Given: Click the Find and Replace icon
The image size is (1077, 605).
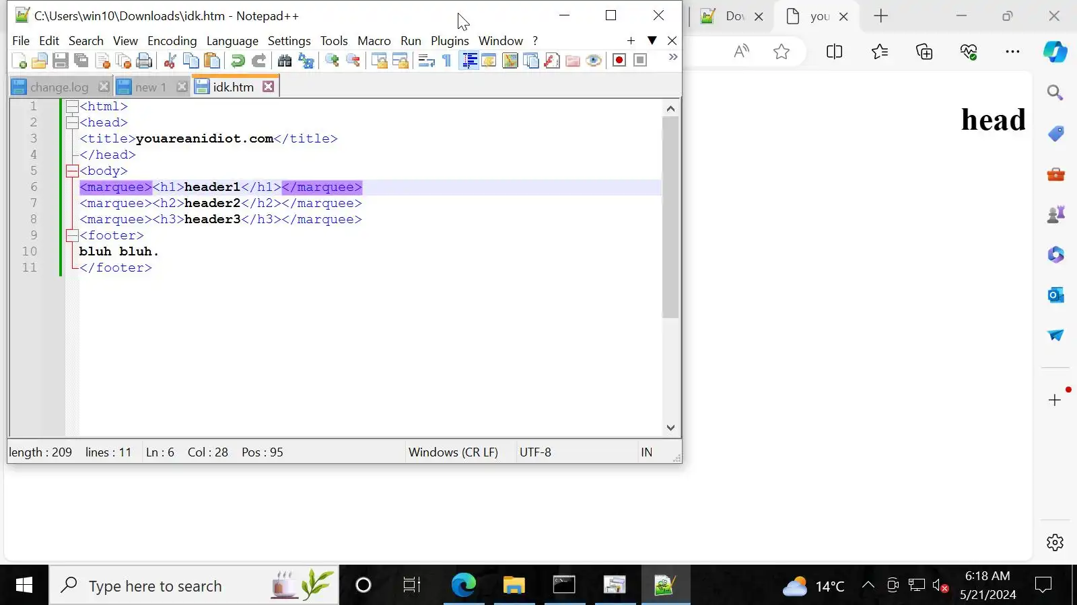Looking at the screenshot, I should [306, 61].
